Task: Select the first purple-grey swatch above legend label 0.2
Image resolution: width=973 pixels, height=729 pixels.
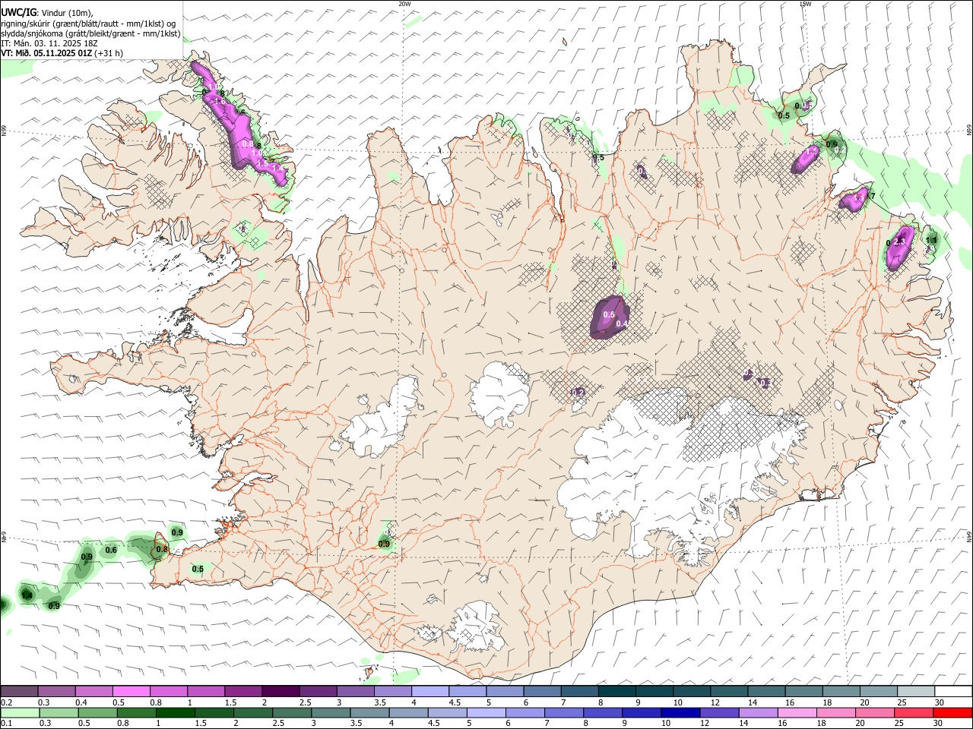Action: [x=19, y=691]
